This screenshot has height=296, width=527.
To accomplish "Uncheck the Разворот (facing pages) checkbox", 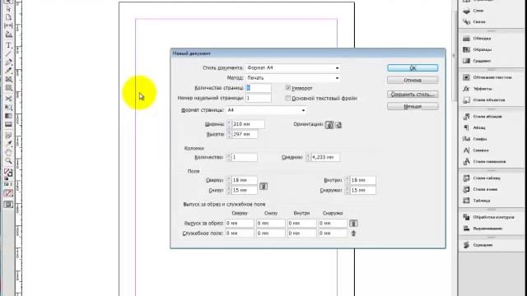I will point(288,88).
